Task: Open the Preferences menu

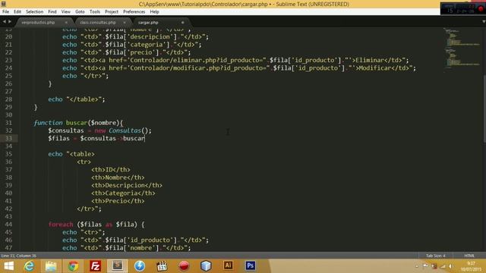Action: pos(134,12)
